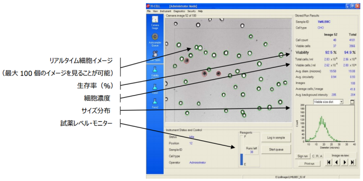Click the Log in sample button
Viewport: 363px width, 181px height.
276,138
